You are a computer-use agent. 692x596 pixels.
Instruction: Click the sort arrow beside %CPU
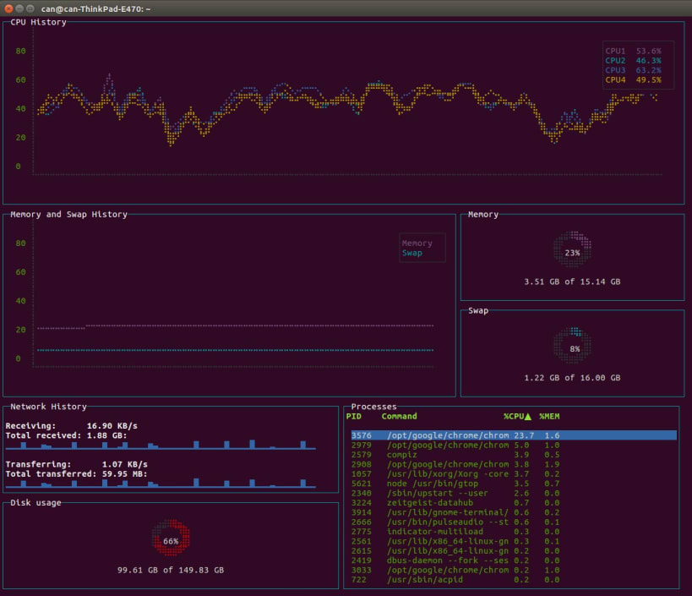(529, 417)
